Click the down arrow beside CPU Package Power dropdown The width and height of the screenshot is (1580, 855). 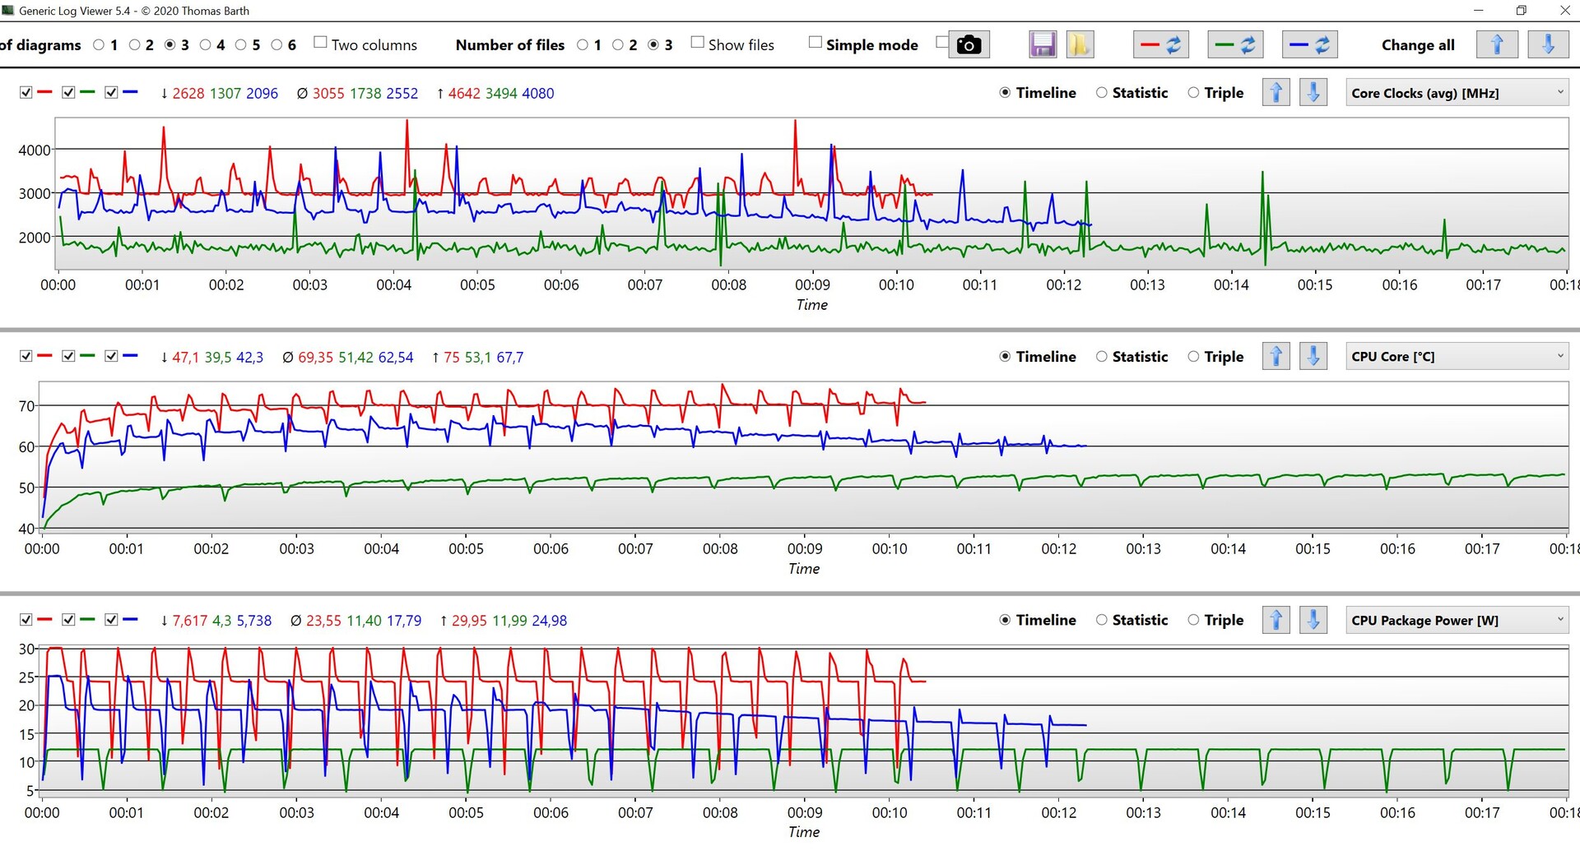1313,620
